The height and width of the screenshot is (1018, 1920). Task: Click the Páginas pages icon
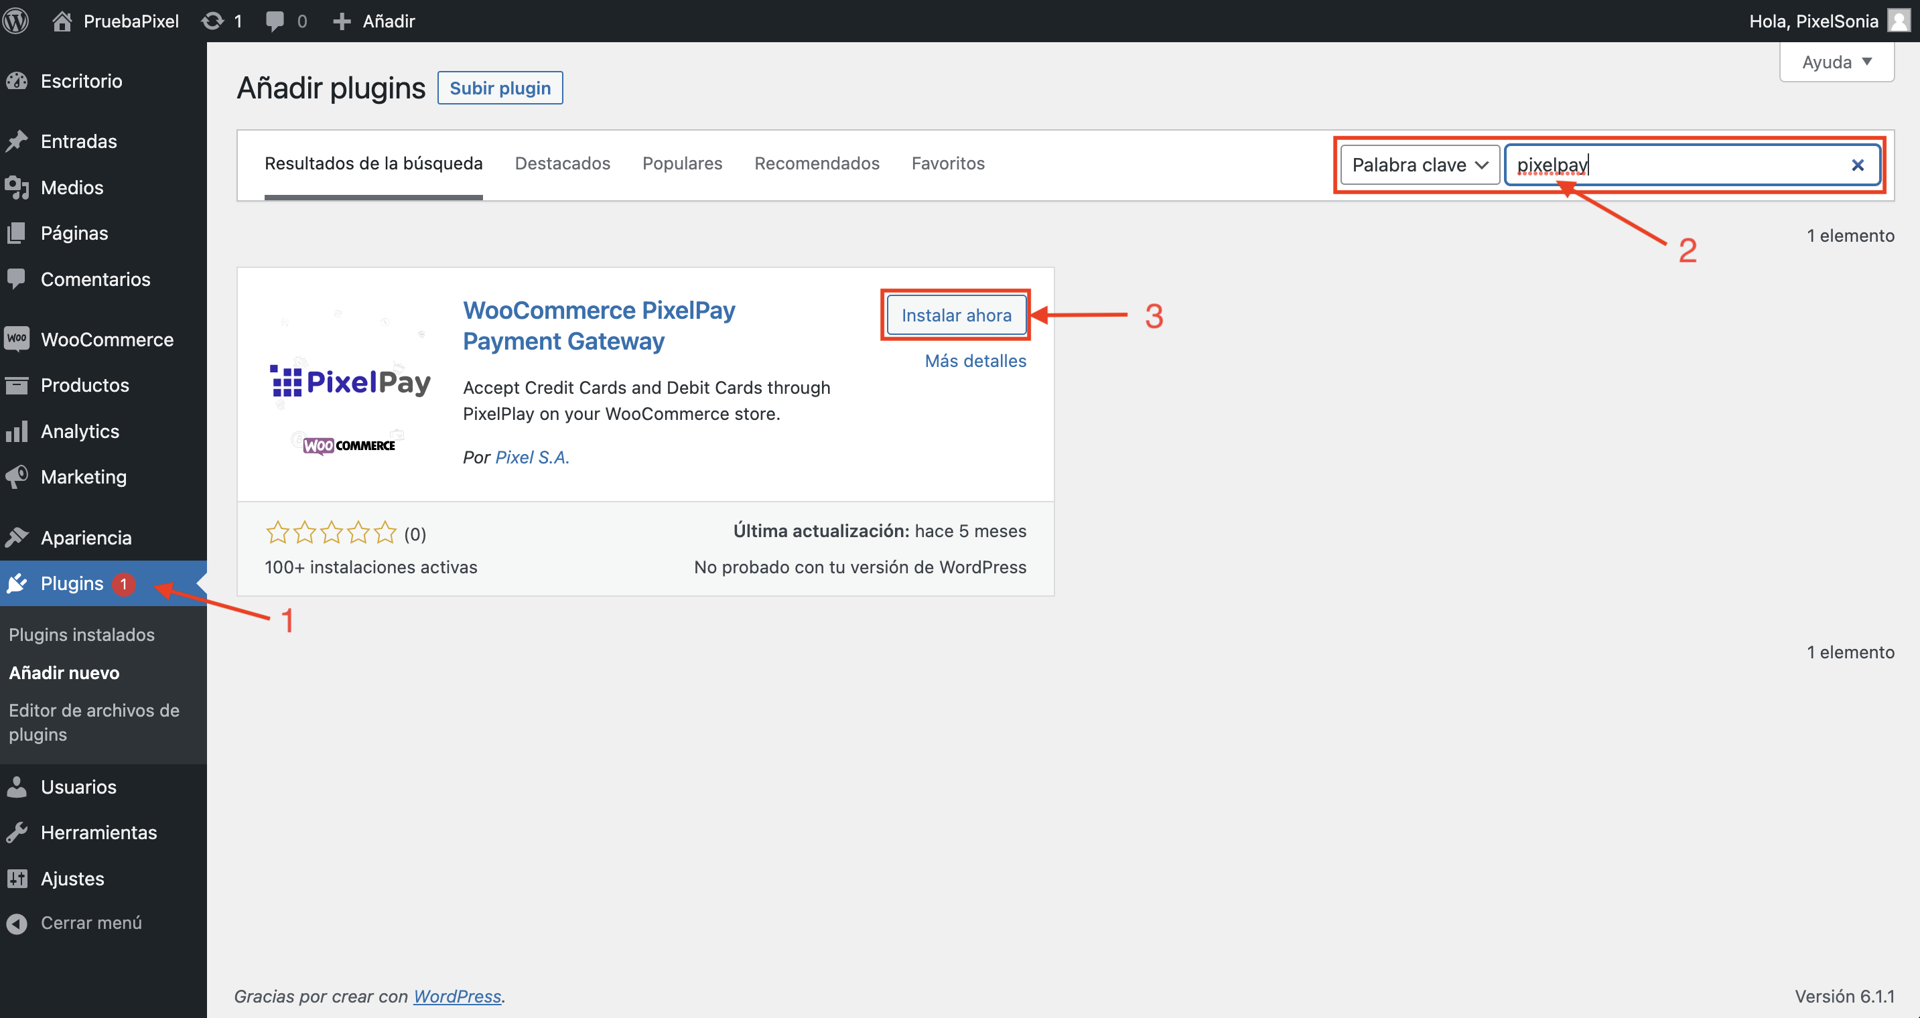(x=16, y=233)
